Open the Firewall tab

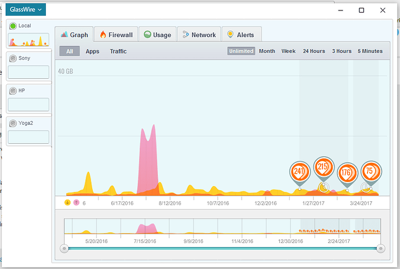pyautogui.click(x=116, y=35)
